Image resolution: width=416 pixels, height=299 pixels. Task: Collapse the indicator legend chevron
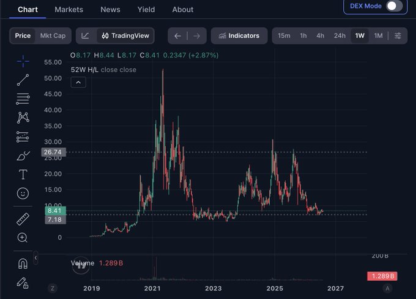point(78,83)
